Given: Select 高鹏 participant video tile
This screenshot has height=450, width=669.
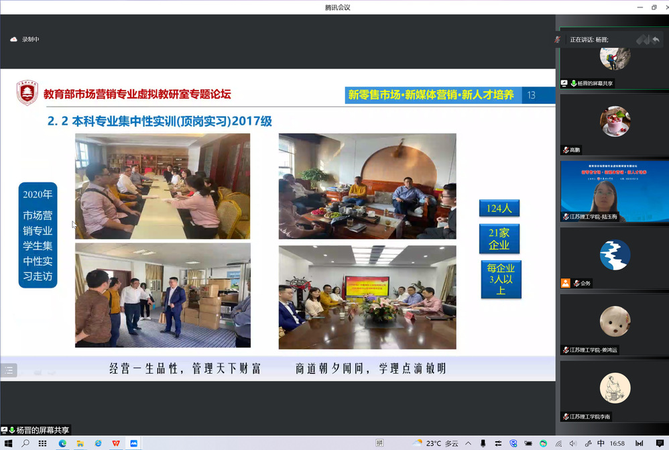Looking at the screenshot, I should 615,125.
